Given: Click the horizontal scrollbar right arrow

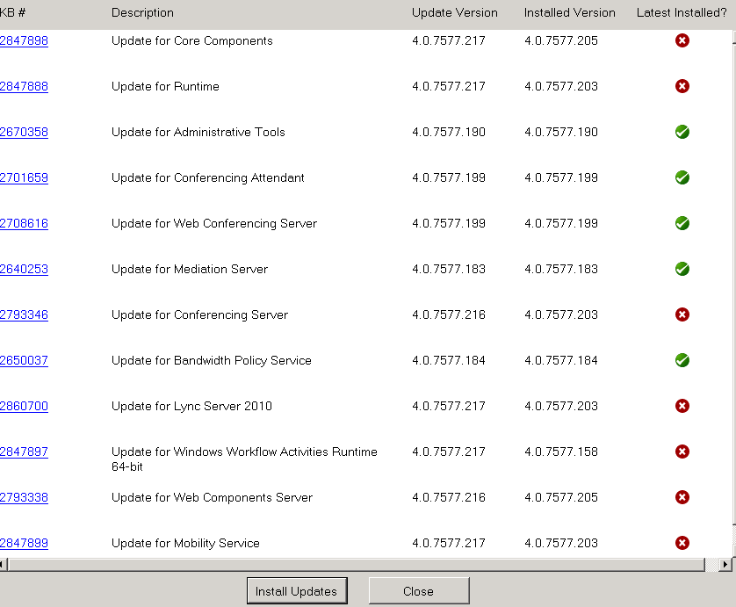Looking at the screenshot, I should point(725,564).
